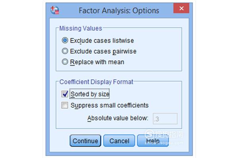Click the 'Suppress small coefficients' label text
The image size is (238, 158).
click(x=109, y=105)
